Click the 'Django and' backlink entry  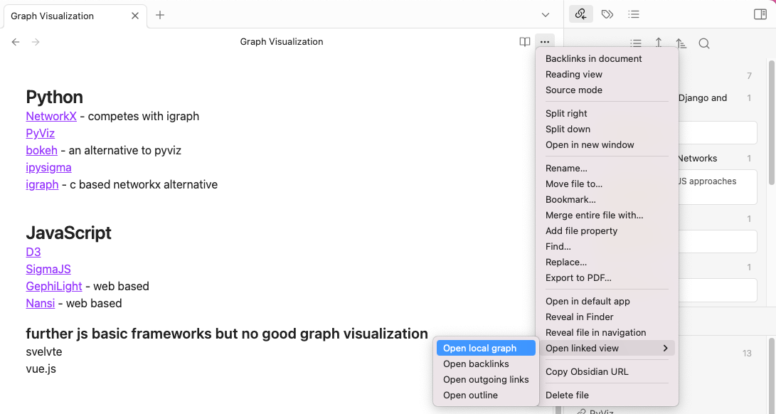[703, 97]
